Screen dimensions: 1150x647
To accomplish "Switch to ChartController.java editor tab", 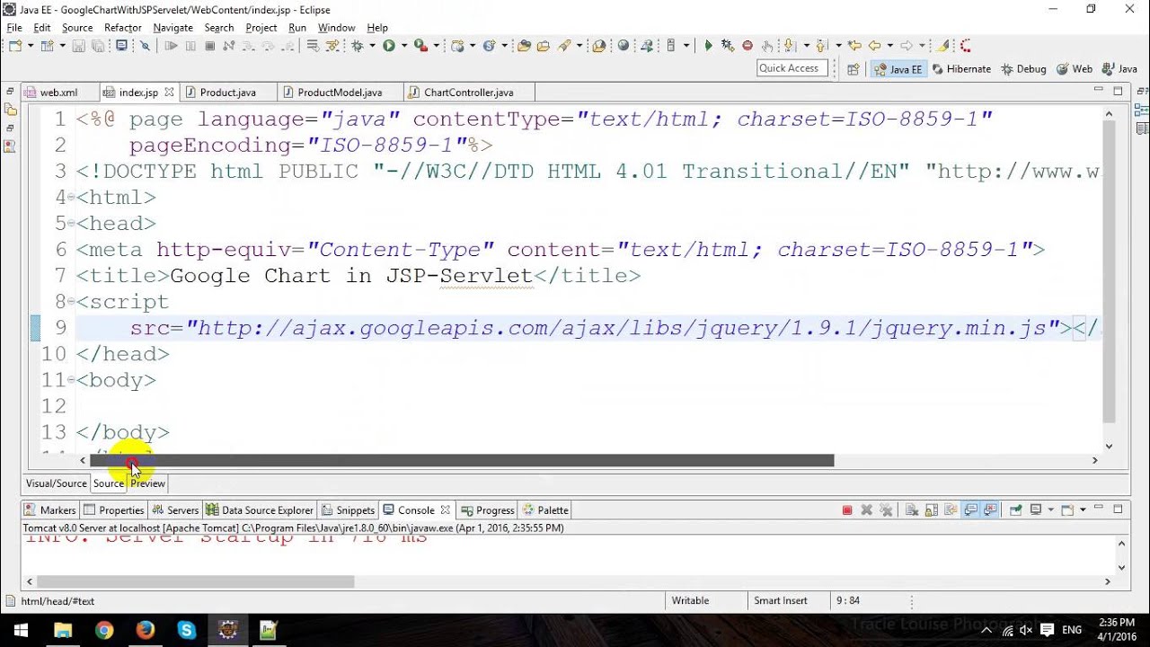I will coord(468,92).
